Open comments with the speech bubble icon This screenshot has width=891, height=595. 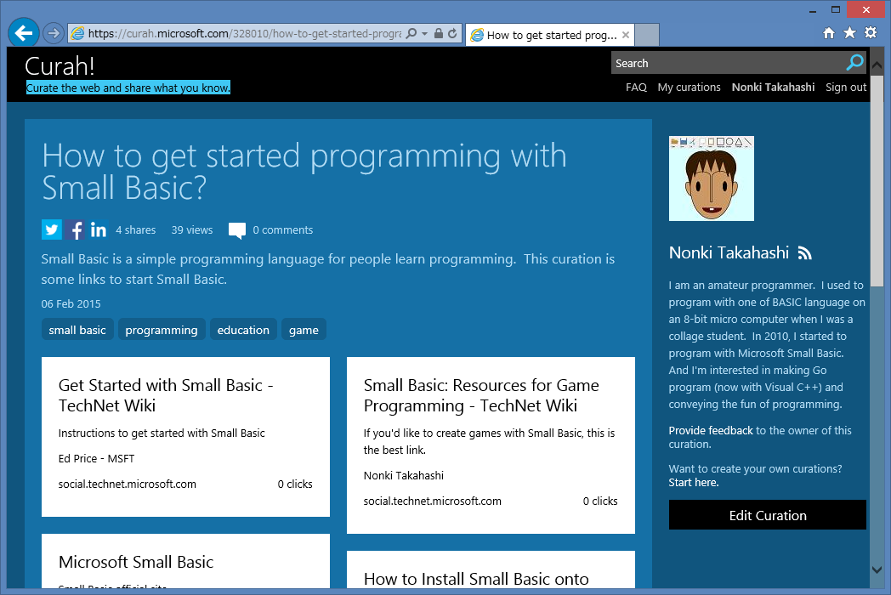236,229
